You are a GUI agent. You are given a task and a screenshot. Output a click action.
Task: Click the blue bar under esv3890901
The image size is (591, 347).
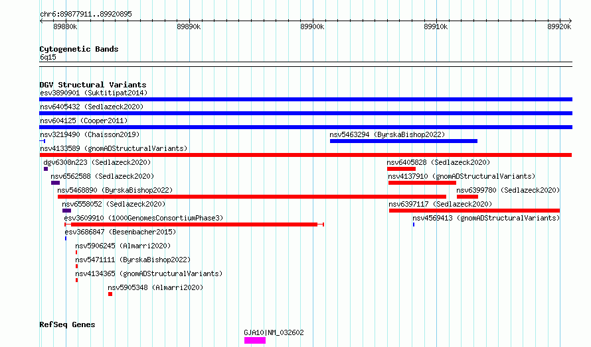[305, 99]
